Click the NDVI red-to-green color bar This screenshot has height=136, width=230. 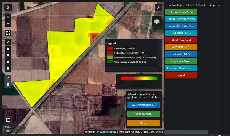(139, 78)
